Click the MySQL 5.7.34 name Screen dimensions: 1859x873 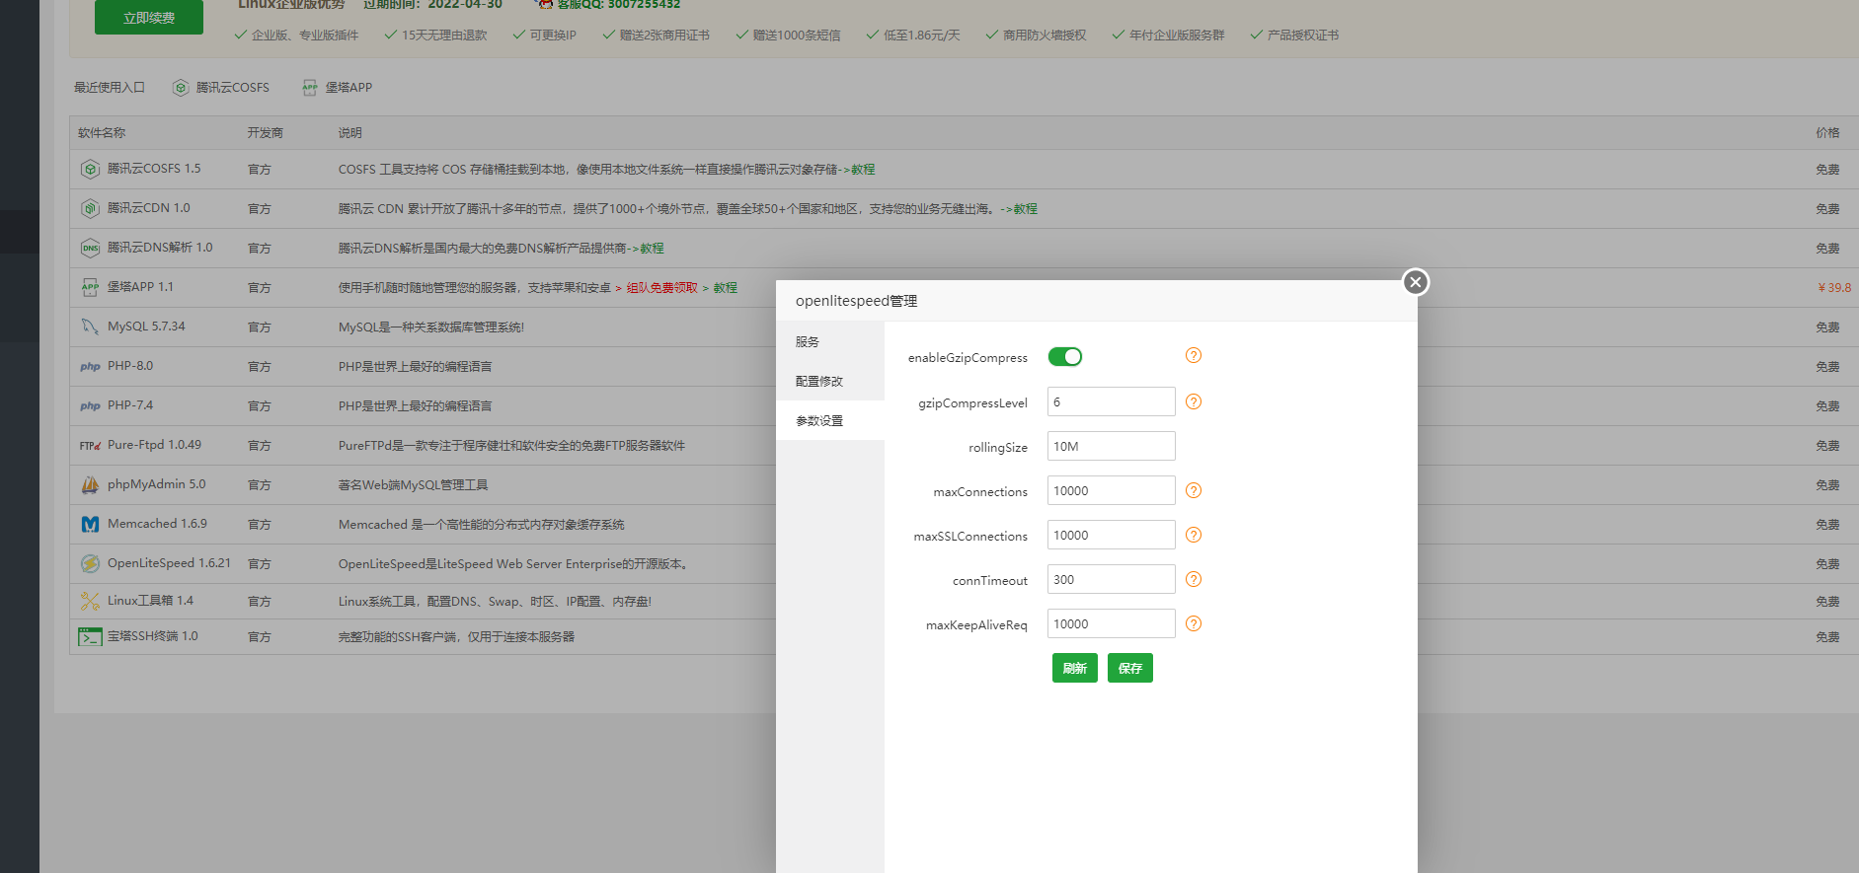point(146,327)
